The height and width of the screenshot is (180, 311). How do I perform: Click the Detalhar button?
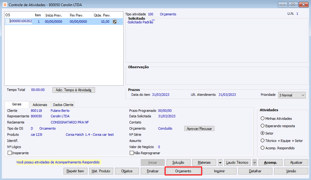(x=255, y=171)
